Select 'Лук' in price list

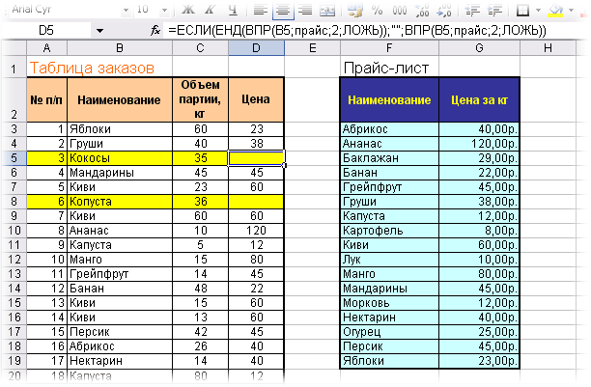point(389,260)
